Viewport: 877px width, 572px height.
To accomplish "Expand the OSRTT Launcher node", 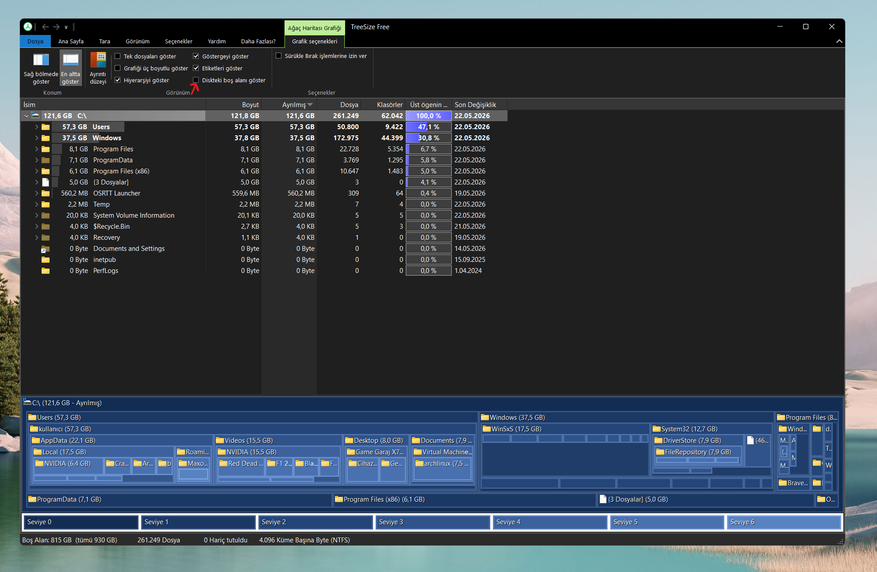I will click(37, 193).
